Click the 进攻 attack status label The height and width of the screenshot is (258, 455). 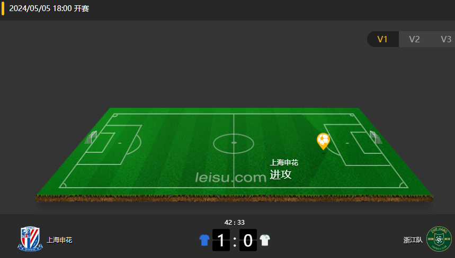[281, 174]
